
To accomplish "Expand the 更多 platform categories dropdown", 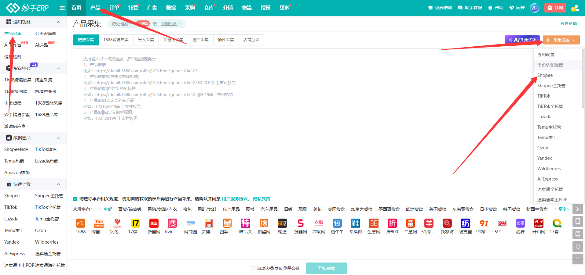I will click(x=564, y=209).
